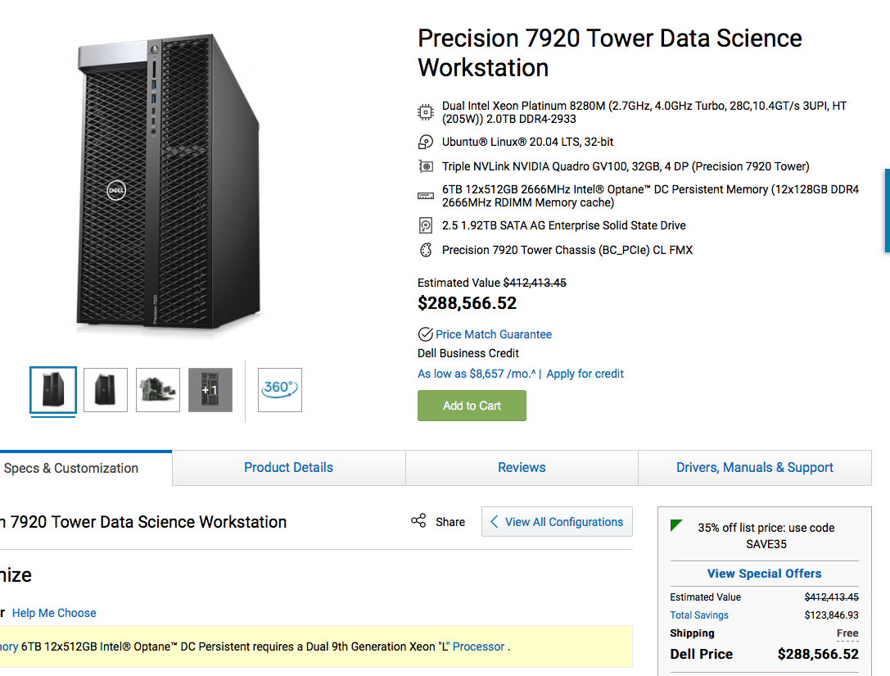Click the Apply for credit link
The height and width of the screenshot is (676, 890).
click(585, 374)
